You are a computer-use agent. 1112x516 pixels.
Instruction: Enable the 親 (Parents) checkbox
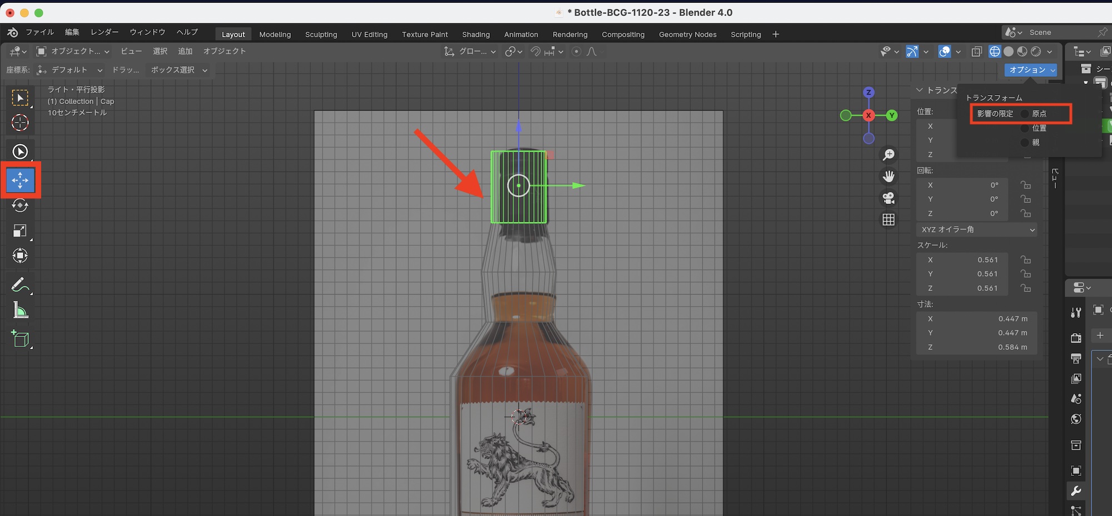point(1025,143)
